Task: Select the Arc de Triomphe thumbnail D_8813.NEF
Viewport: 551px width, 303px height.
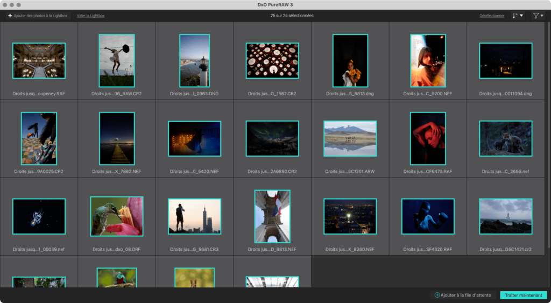Action: (272, 216)
